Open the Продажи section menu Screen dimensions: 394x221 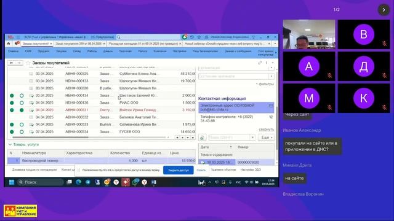point(44,51)
